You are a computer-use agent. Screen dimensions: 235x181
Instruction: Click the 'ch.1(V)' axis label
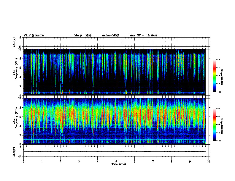(x=14, y=42)
